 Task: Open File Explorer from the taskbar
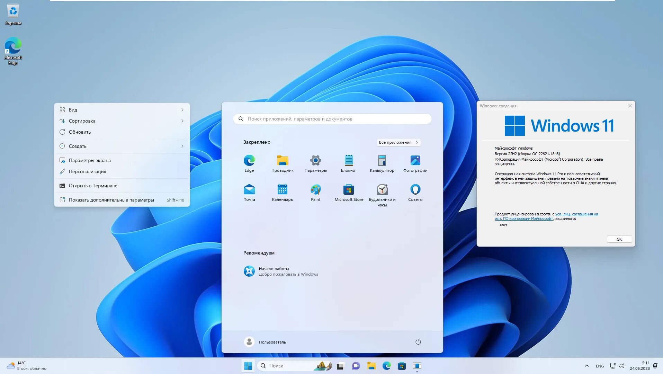pos(371,366)
